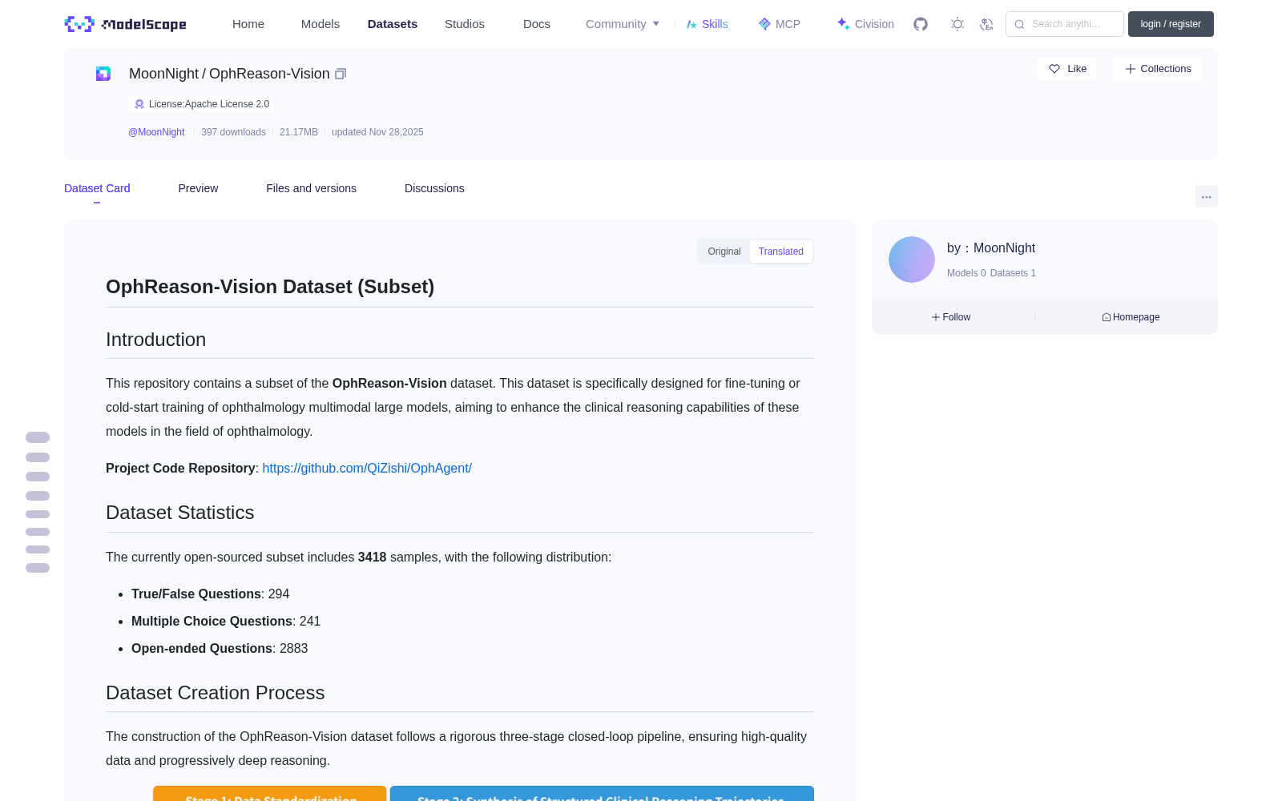The height and width of the screenshot is (801, 1282).
Task: Select the Preview tab
Action: 198,188
